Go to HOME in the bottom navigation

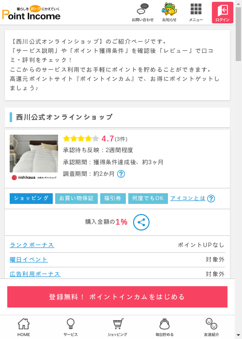point(24,327)
